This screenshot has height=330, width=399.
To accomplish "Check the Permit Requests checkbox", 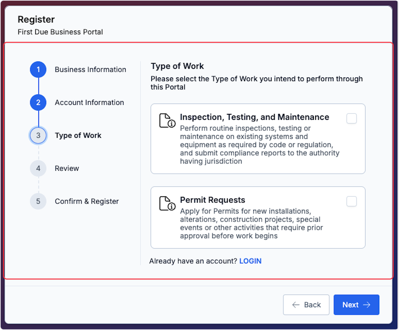I will [351, 202].
